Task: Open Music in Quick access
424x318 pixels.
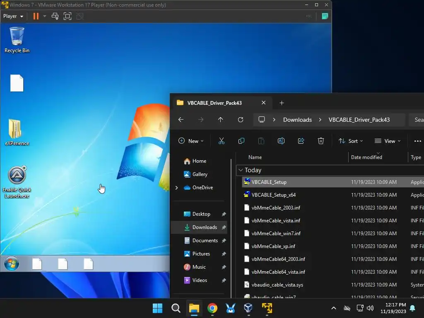Action: tap(199, 267)
